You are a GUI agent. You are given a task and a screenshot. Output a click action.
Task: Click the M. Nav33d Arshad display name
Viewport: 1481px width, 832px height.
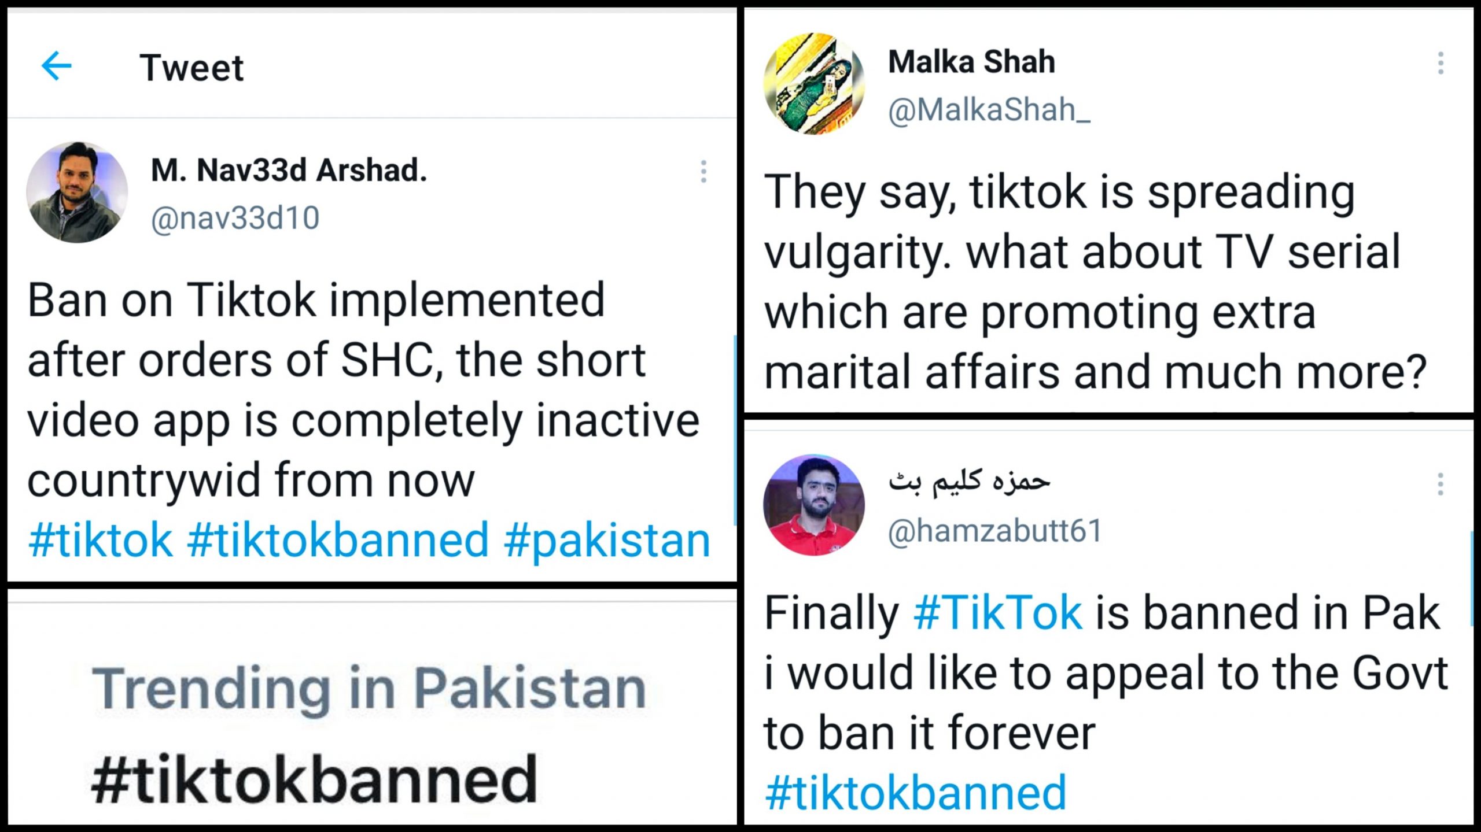289,171
